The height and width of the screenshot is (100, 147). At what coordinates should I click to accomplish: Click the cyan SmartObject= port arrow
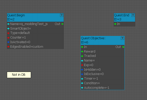(x=8, y=29)
